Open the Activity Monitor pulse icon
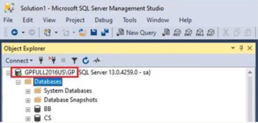 97,61
